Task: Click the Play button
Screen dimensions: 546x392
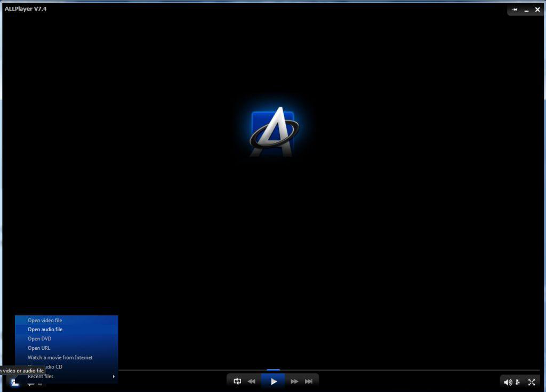Action: point(274,381)
